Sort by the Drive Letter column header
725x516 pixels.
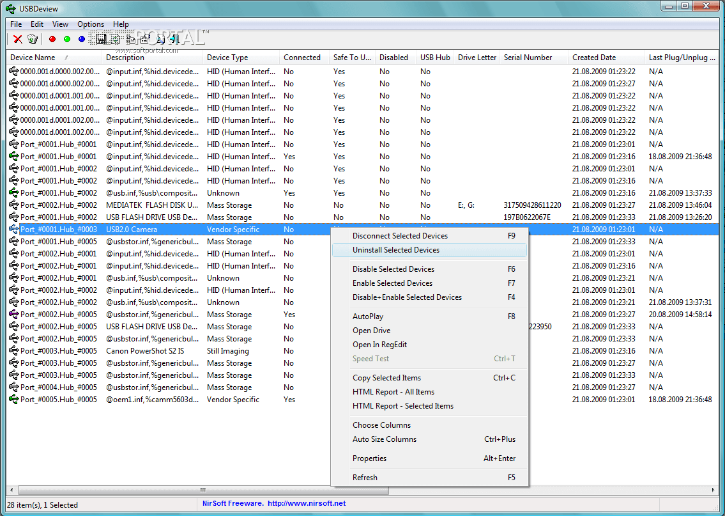[x=477, y=58]
